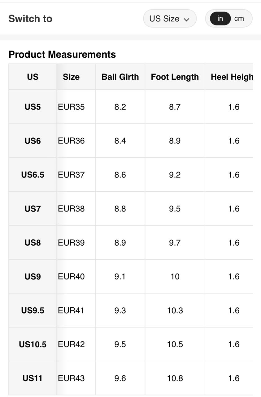This screenshot has height=397, width=261.
Task: Switch measurement units to cm
Action: (239, 19)
